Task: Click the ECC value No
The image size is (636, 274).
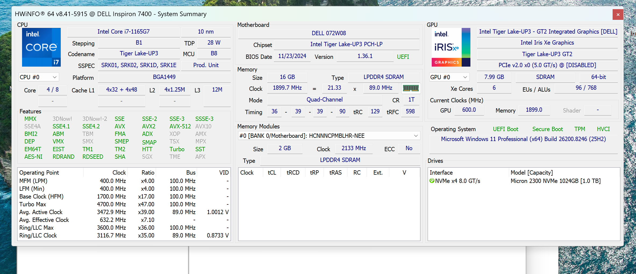Action: (409, 148)
